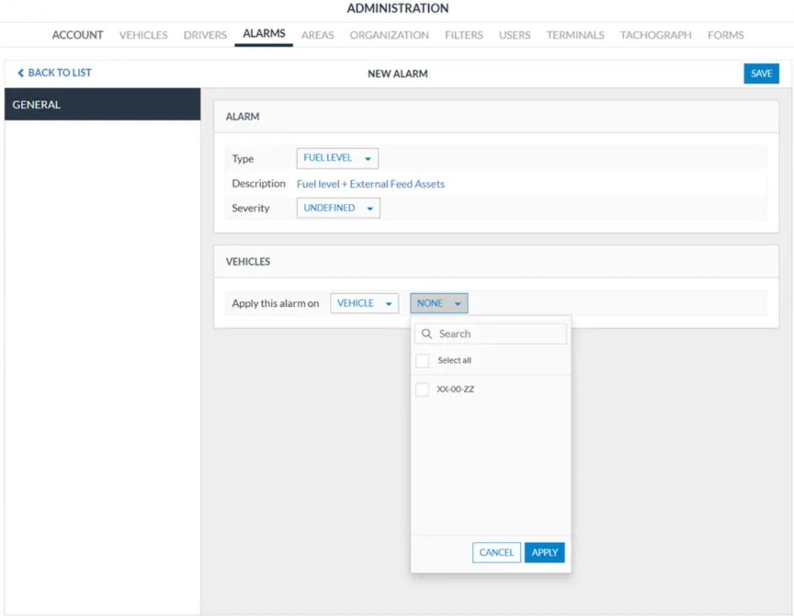
Task: Select the GENERAL sidebar section
Action: click(x=102, y=104)
